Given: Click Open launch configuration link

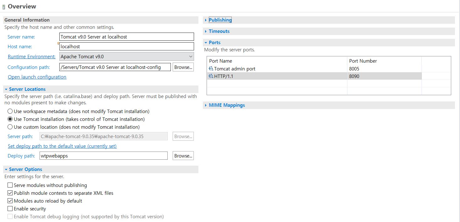Looking at the screenshot, I should click(37, 77).
